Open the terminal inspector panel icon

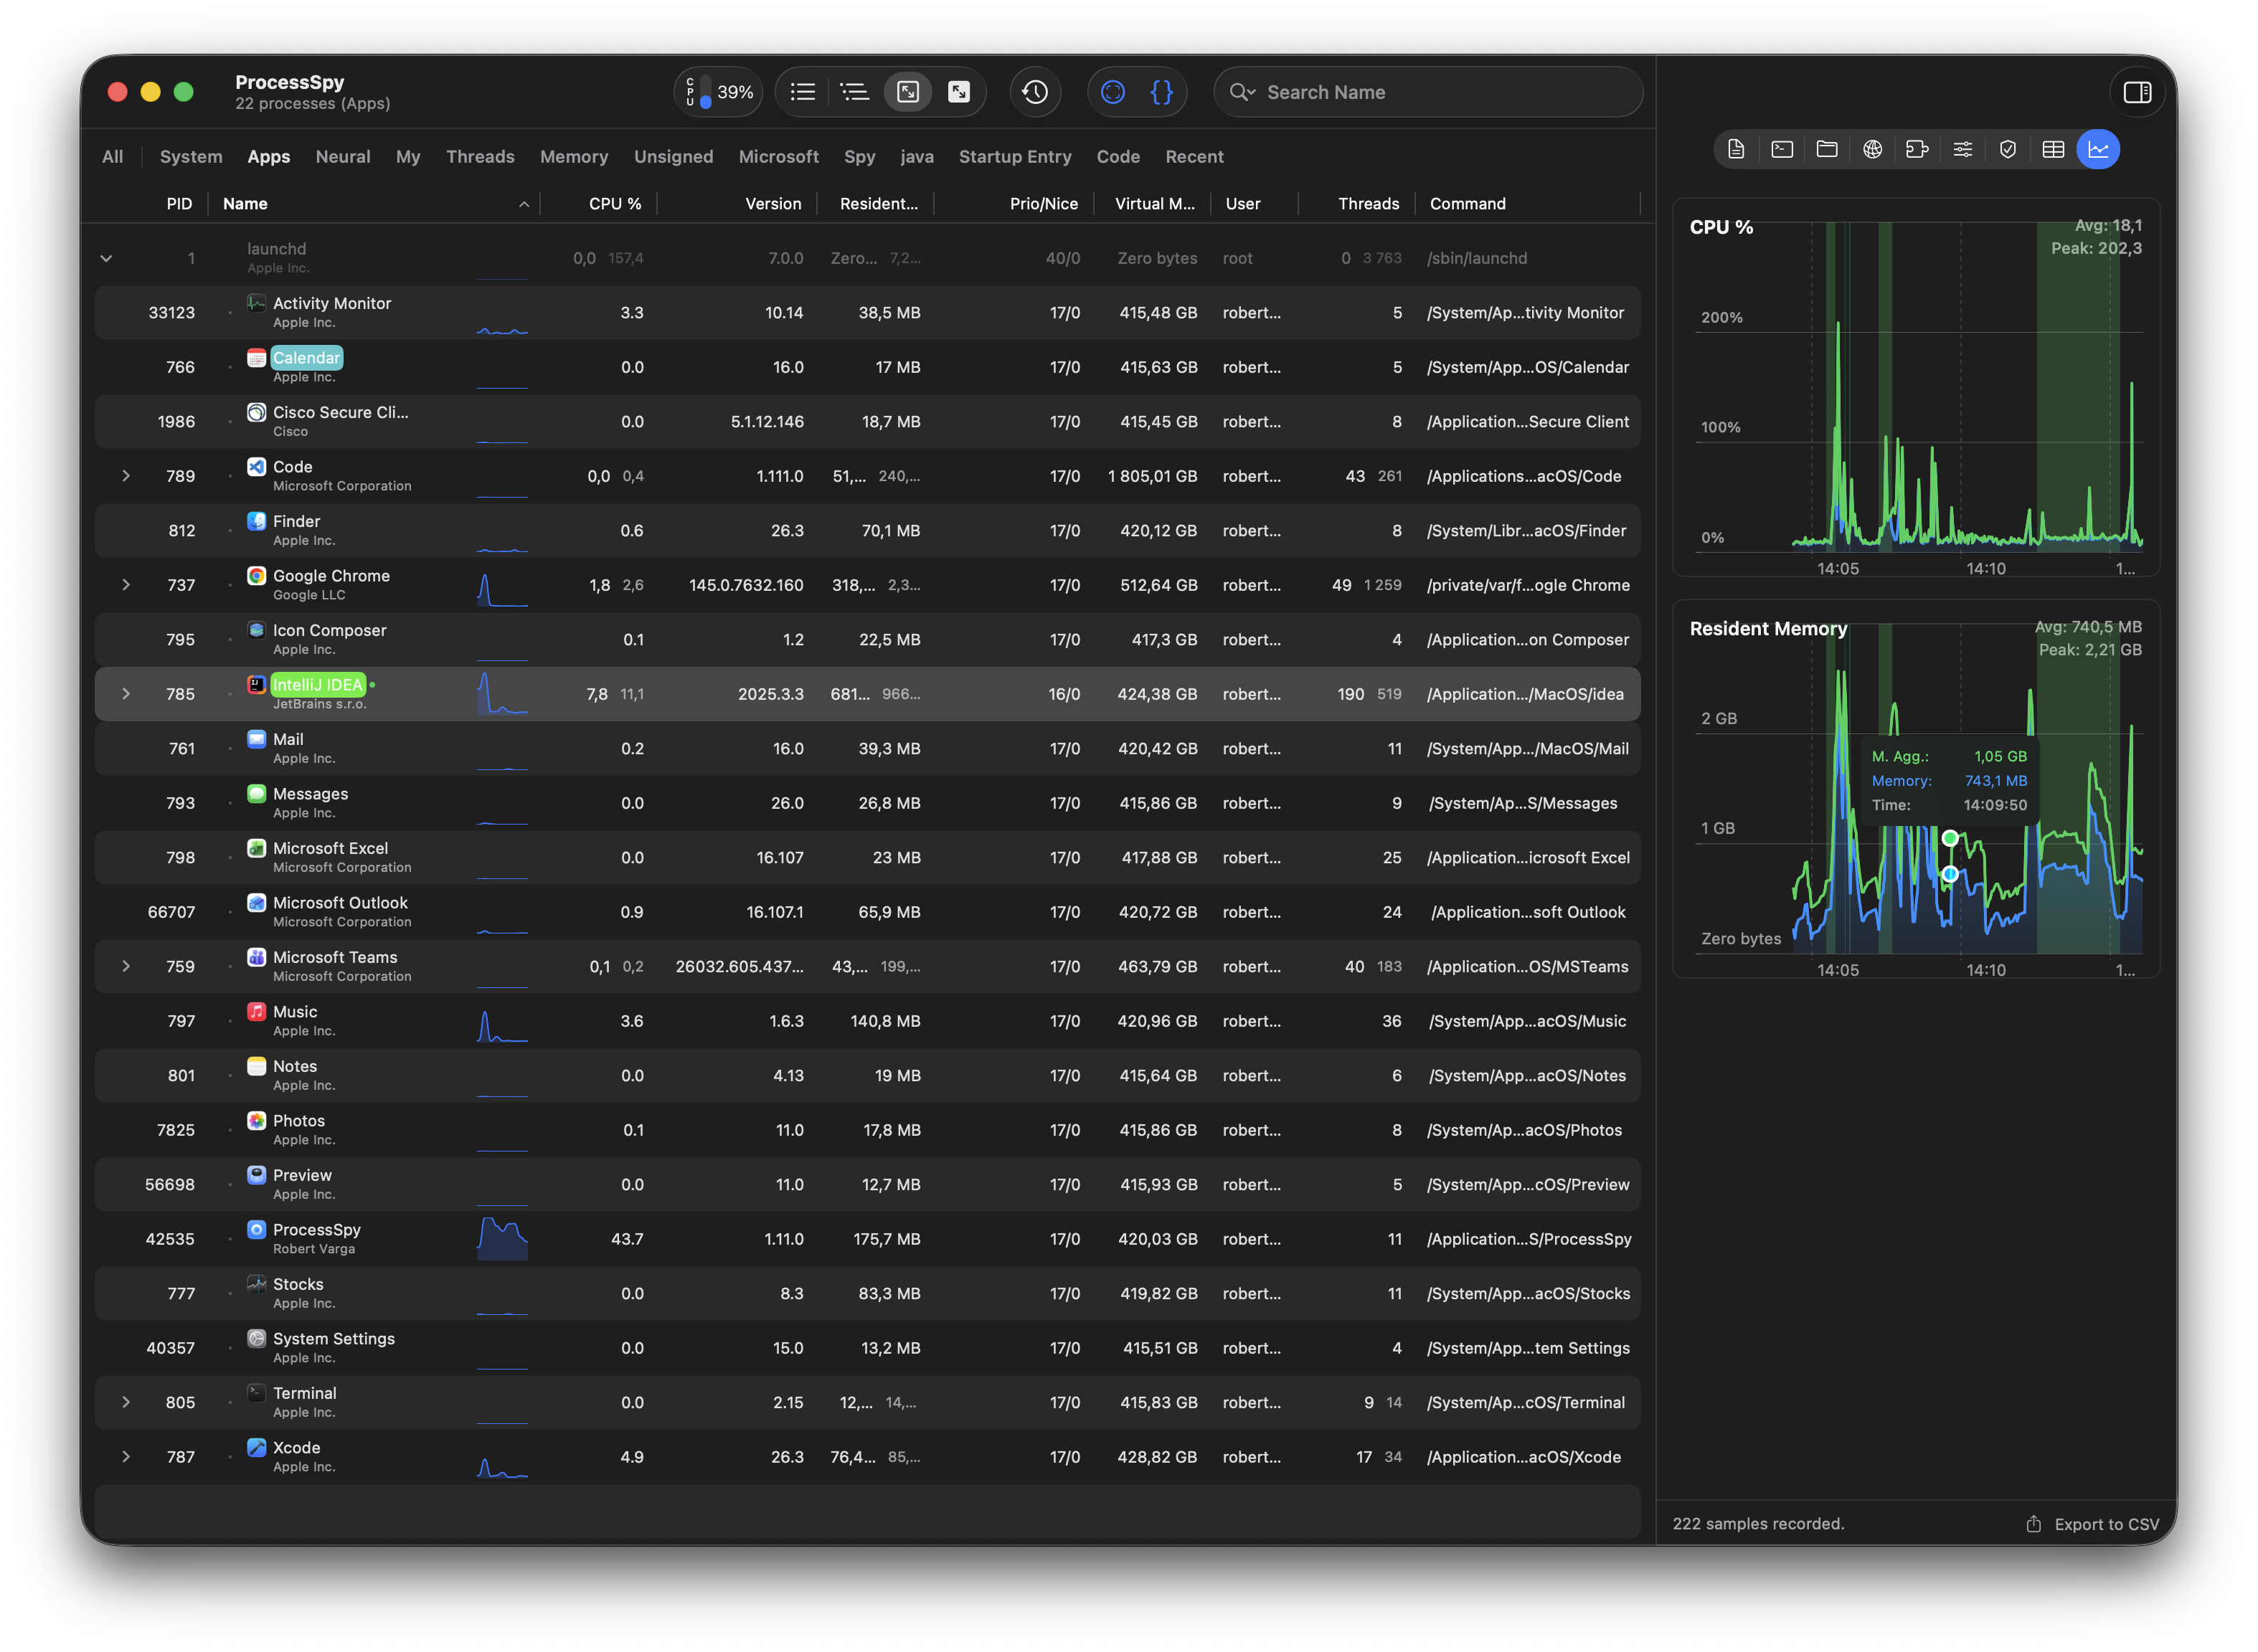point(1782,149)
